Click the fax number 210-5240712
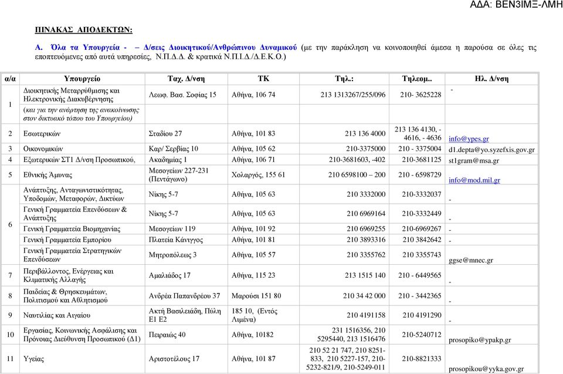Viewport: 563px width, 374px height. click(x=422, y=335)
